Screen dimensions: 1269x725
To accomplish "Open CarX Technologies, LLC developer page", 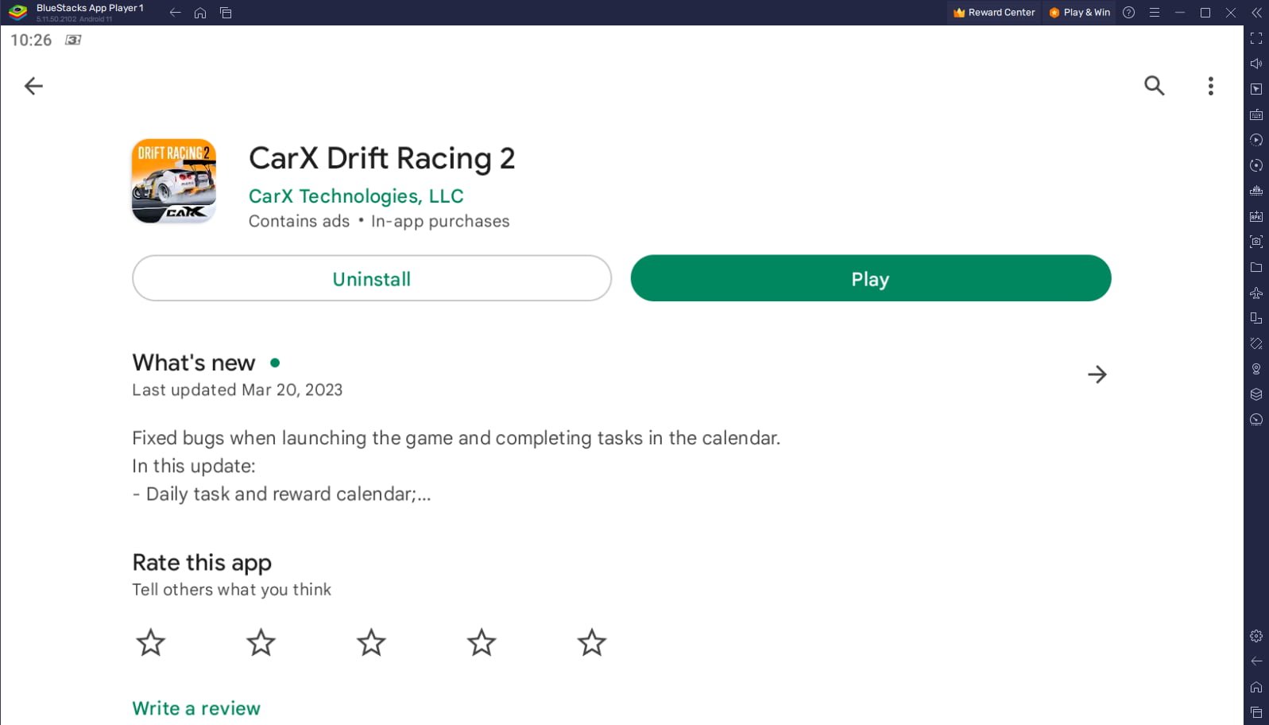I will pyautogui.click(x=356, y=196).
